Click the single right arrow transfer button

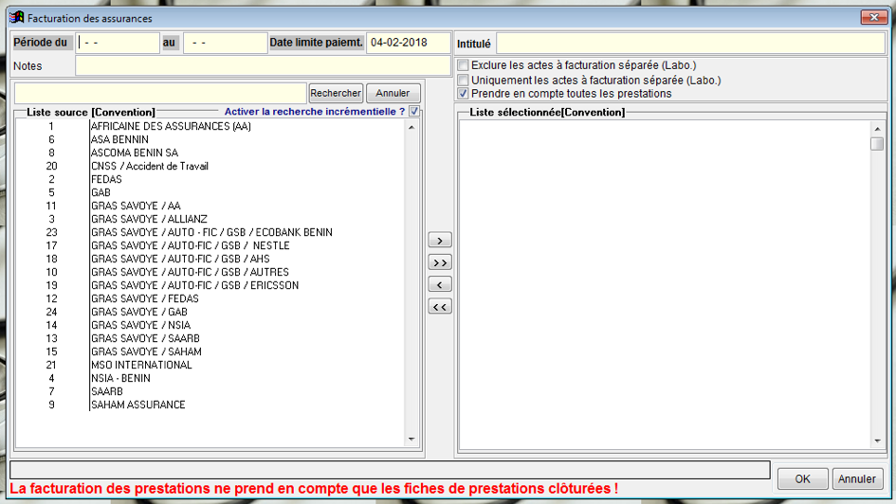[439, 241]
